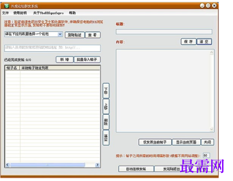Click the vertical 删除 button beside the list
This screenshot has height=181, width=233.
[106, 122]
